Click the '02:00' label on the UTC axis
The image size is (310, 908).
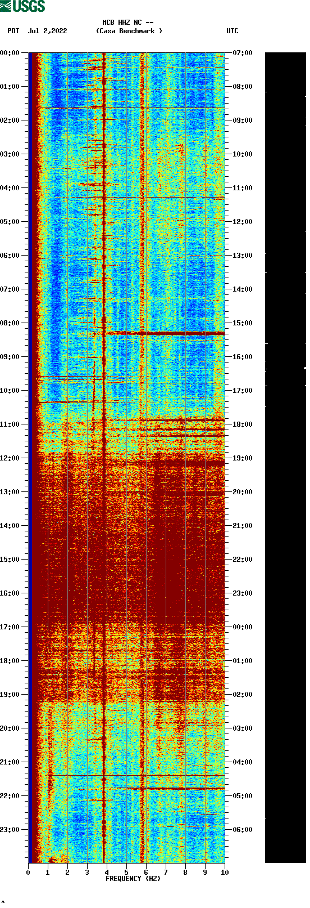243,695
